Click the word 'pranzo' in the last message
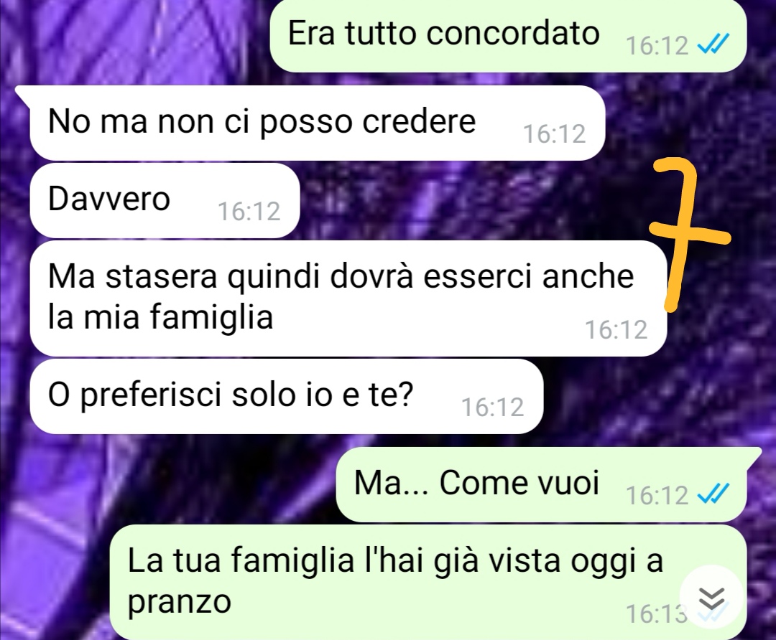 pos(179,601)
